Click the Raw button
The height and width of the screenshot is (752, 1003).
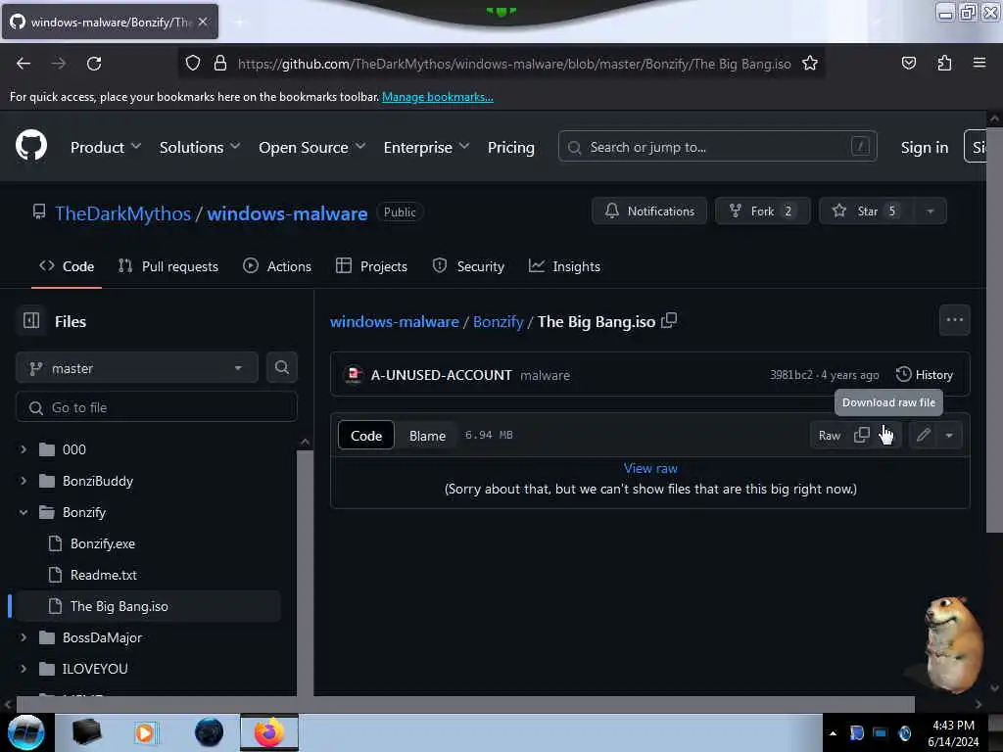830,435
